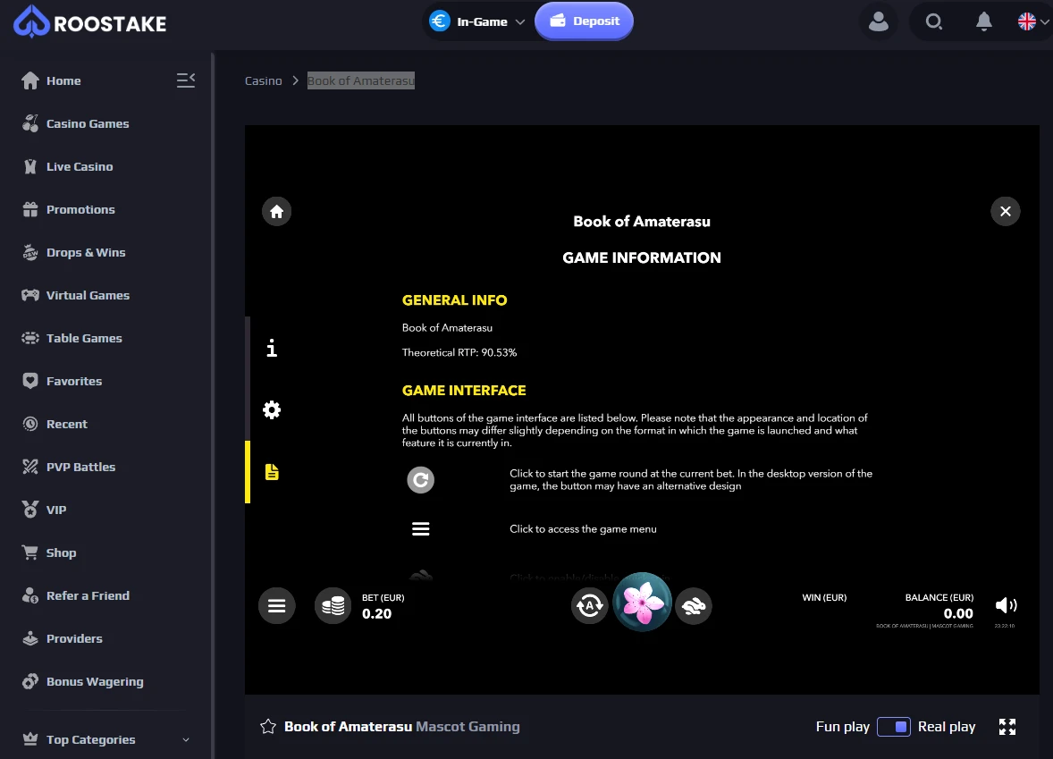Click the Fun play label

(843, 727)
